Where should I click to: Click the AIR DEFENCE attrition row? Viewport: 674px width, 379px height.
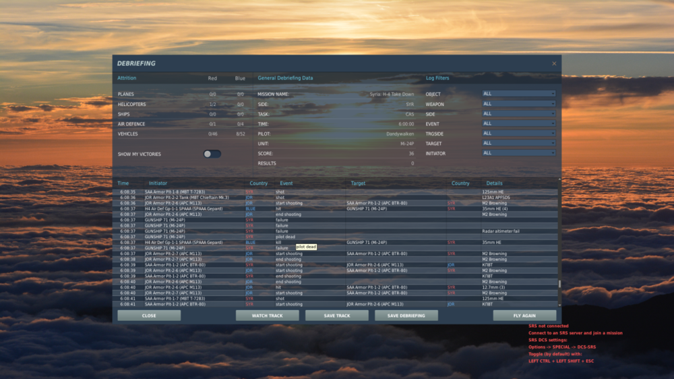click(x=182, y=124)
